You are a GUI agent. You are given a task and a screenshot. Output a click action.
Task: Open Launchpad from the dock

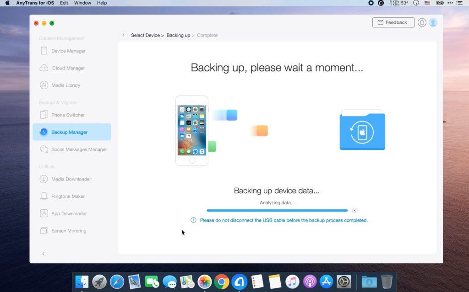99,281
